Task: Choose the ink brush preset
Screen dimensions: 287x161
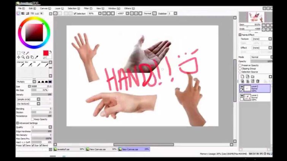Action: [x=37, y=64]
